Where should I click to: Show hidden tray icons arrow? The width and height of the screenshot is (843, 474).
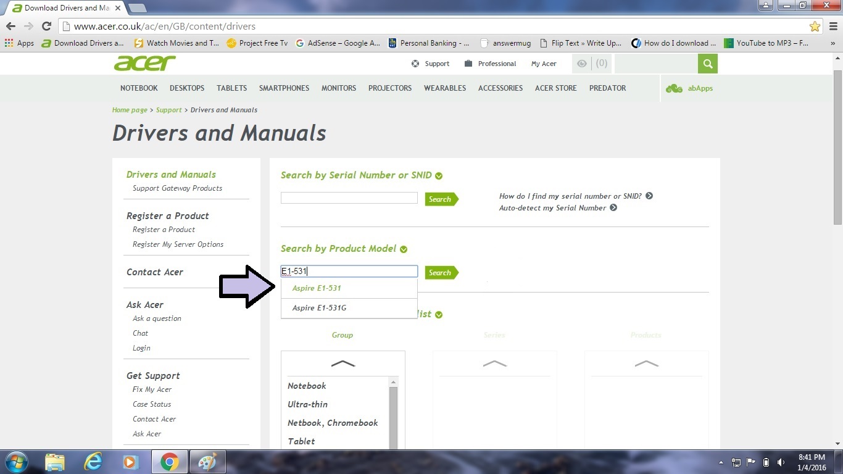pyautogui.click(x=721, y=462)
